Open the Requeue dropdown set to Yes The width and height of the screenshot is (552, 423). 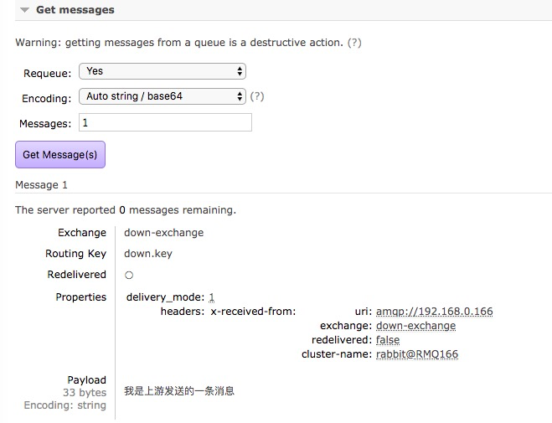coord(163,71)
